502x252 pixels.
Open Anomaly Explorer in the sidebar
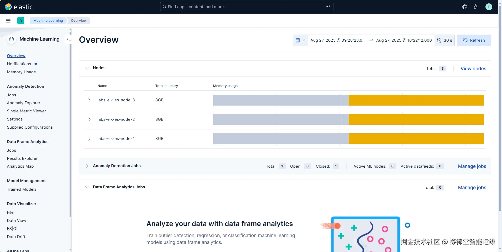click(x=24, y=103)
